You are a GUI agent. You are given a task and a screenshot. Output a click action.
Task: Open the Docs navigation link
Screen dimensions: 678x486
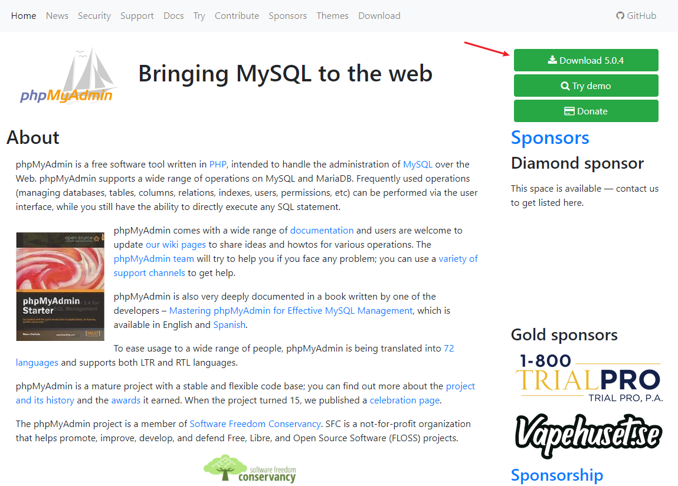173,15
